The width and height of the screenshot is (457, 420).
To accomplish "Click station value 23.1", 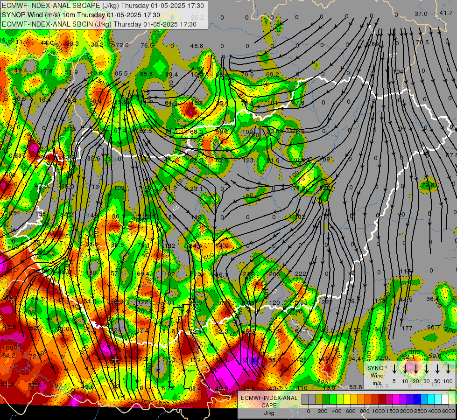I will 196,189.
